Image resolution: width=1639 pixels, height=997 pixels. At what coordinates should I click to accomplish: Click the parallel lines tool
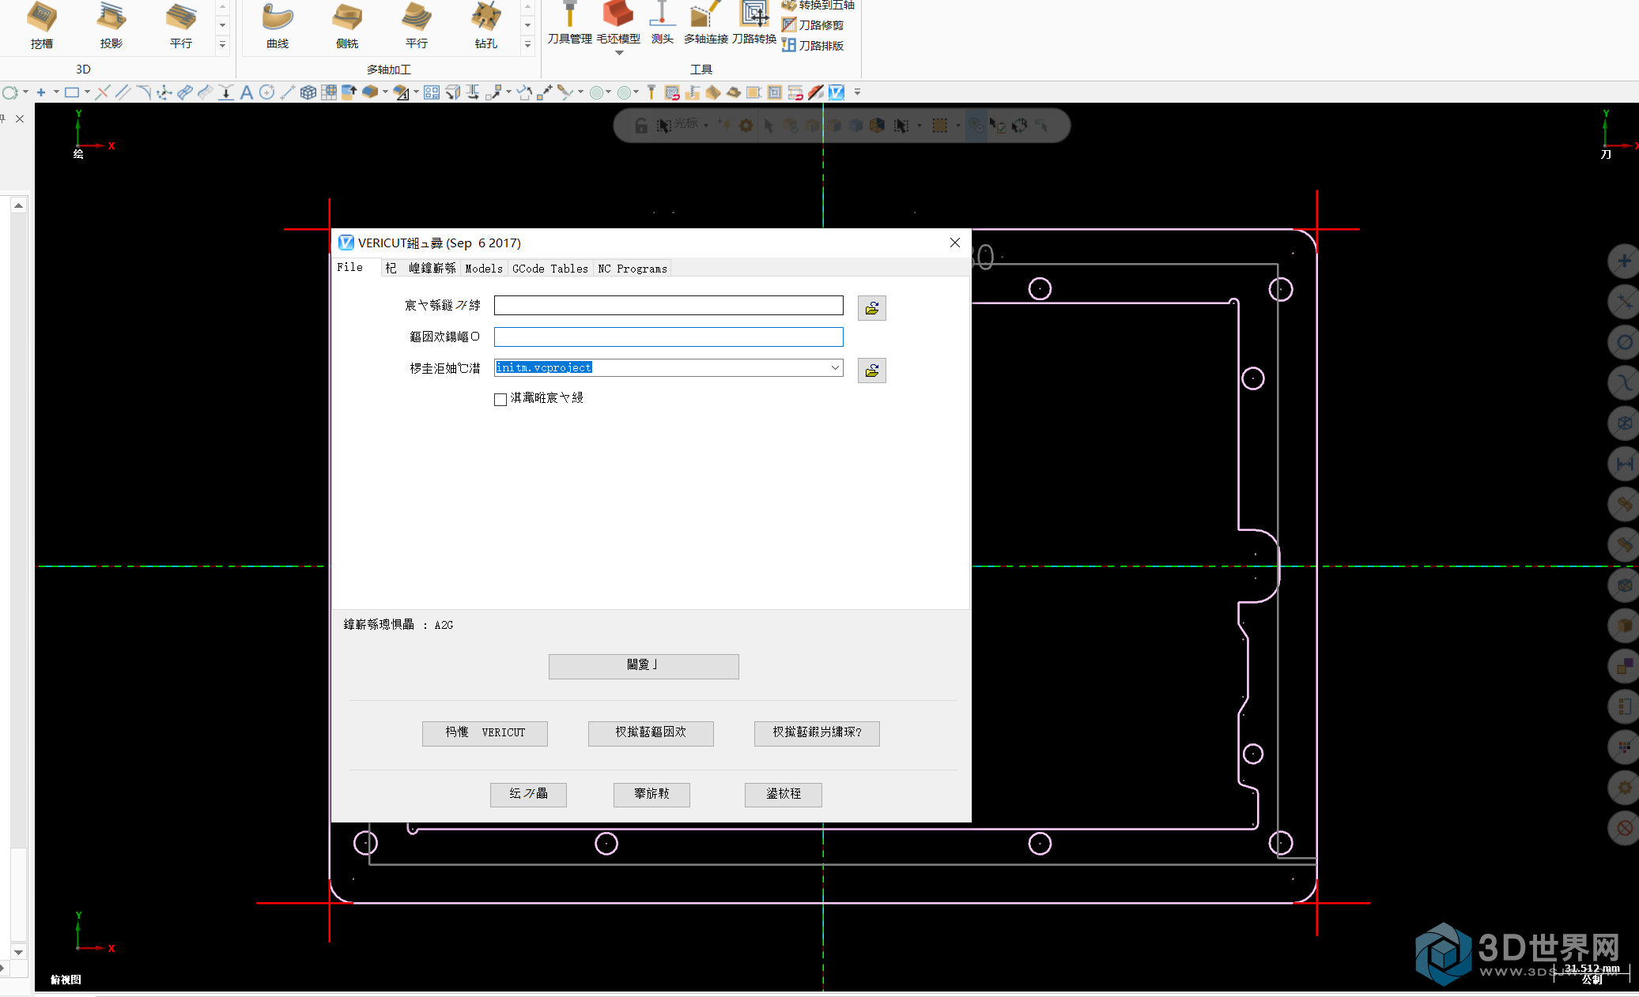click(x=123, y=92)
